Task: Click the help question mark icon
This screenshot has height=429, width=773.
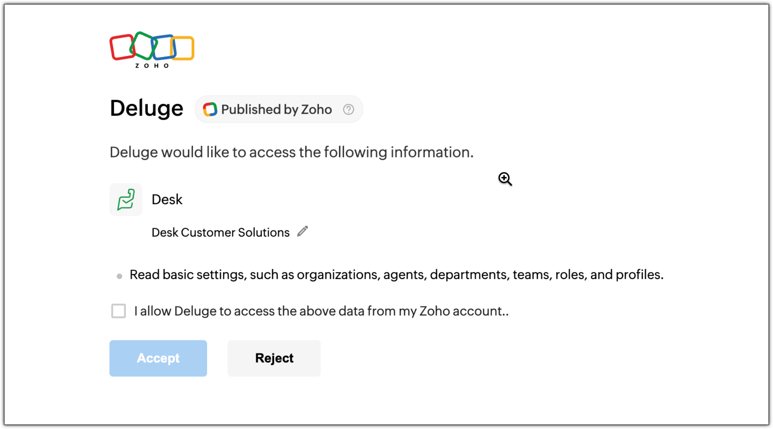Action: pyautogui.click(x=348, y=110)
